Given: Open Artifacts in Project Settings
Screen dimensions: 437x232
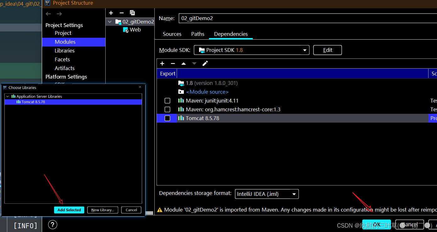Looking at the screenshot, I should tap(64, 68).
